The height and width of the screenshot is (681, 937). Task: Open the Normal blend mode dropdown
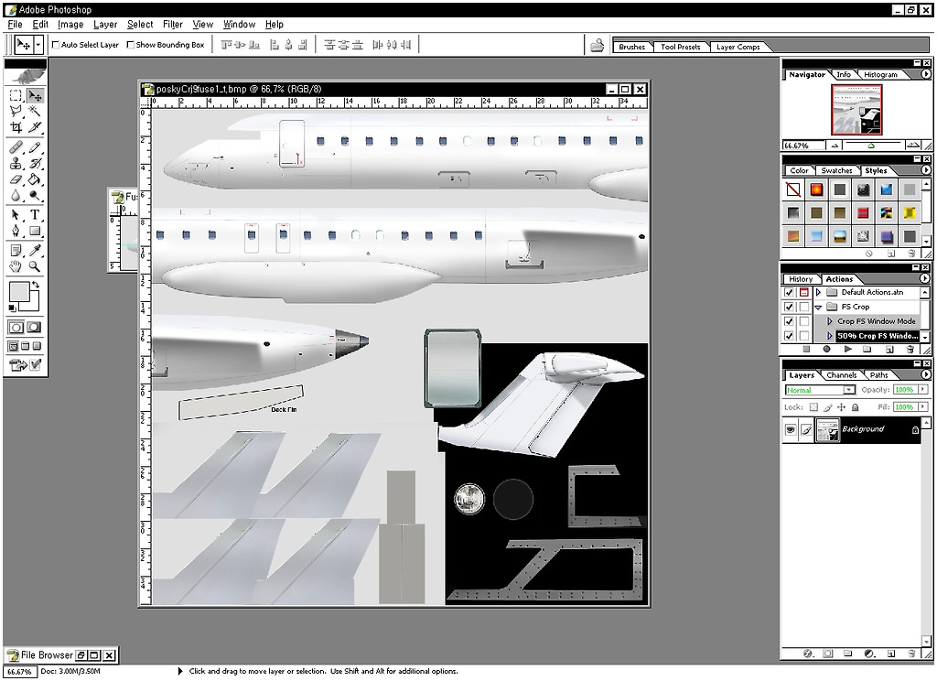[x=821, y=390]
